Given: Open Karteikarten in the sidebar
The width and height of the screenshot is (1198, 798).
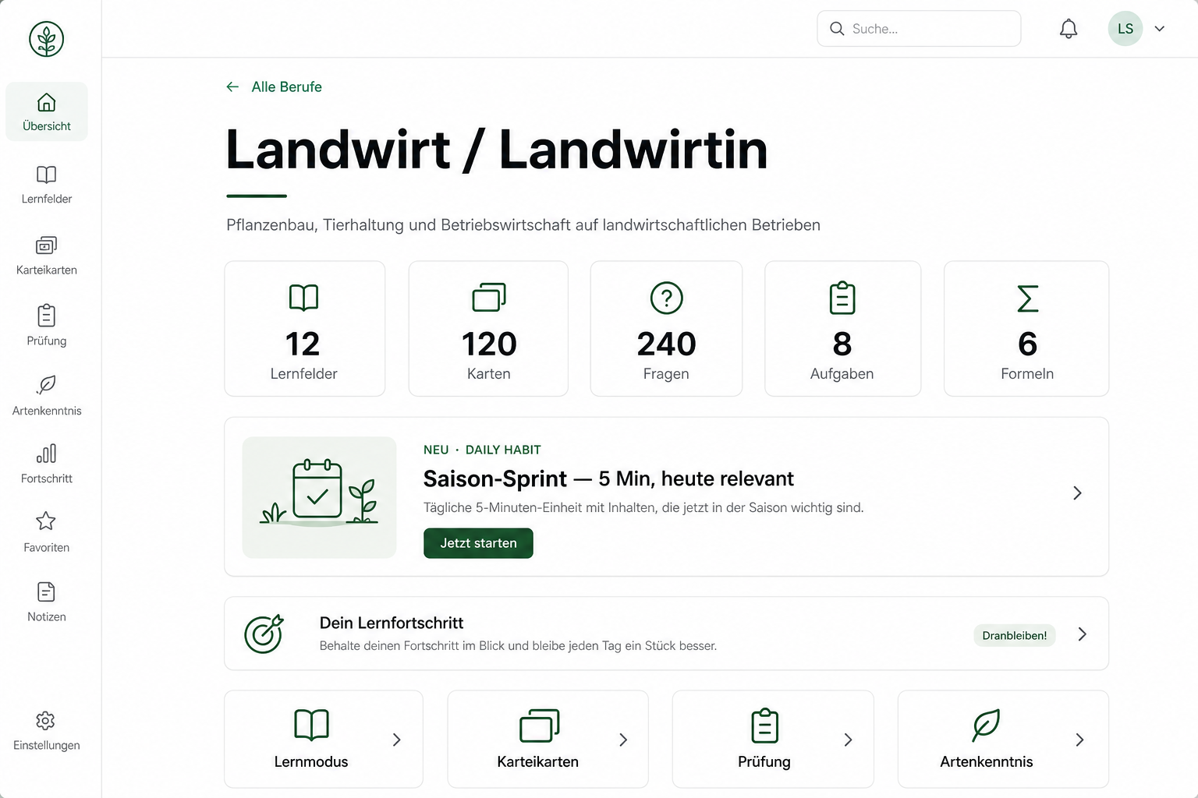Looking at the screenshot, I should coord(47,256).
